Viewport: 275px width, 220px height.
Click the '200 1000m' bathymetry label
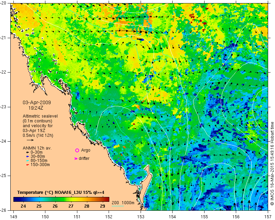click(123, 202)
